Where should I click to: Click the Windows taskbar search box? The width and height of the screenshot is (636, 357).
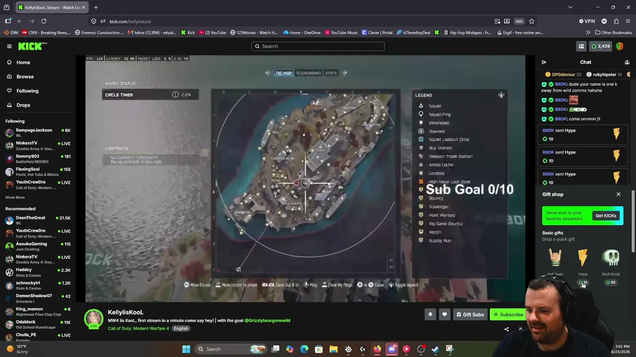coord(231,349)
